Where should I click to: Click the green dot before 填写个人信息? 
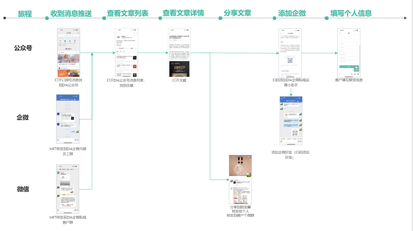pyautogui.click(x=327, y=18)
